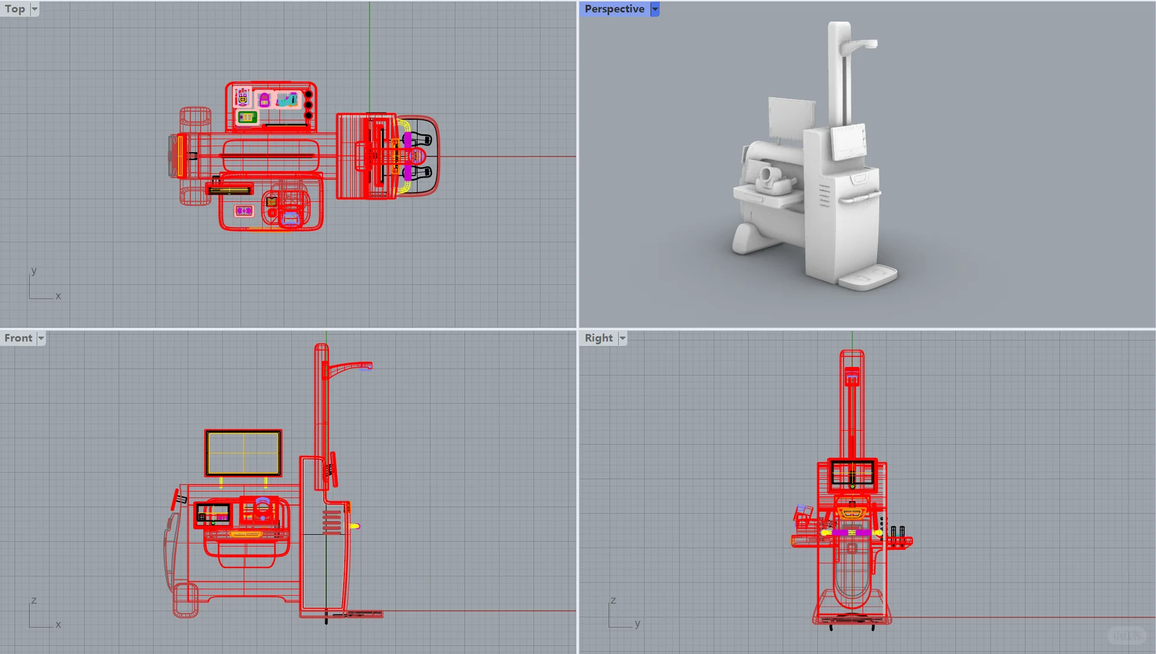Image resolution: width=1156 pixels, height=654 pixels.
Task: Select the monitor screen rectangle in Front view
Action: [x=243, y=454]
